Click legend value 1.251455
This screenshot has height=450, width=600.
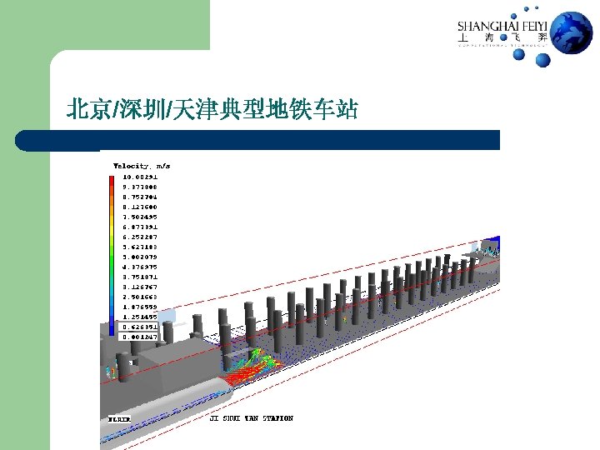pyautogui.click(x=140, y=317)
